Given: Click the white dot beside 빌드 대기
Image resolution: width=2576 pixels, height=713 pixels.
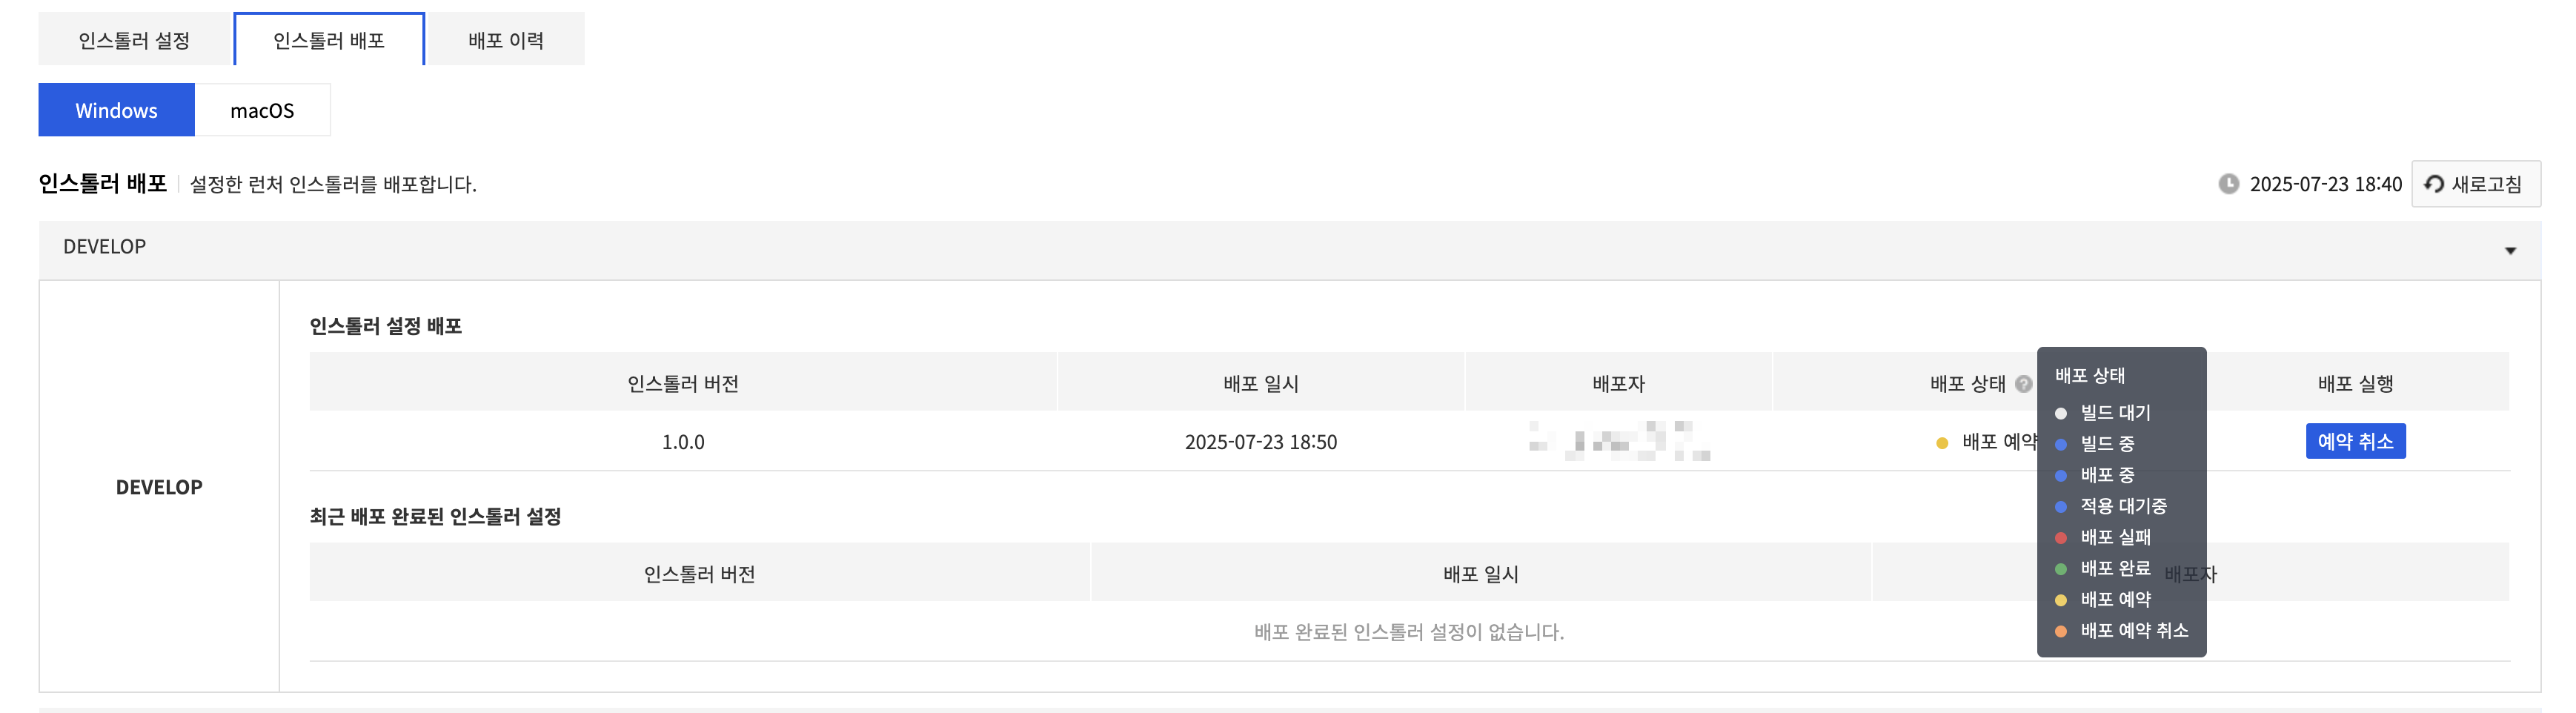Looking at the screenshot, I should (2060, 413).
